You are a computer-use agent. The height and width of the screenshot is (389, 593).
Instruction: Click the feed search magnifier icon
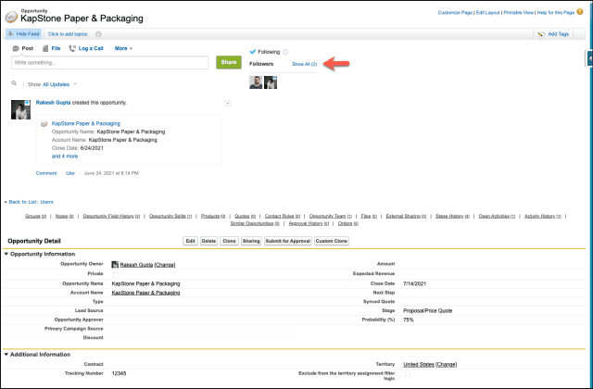pos(15,83)
